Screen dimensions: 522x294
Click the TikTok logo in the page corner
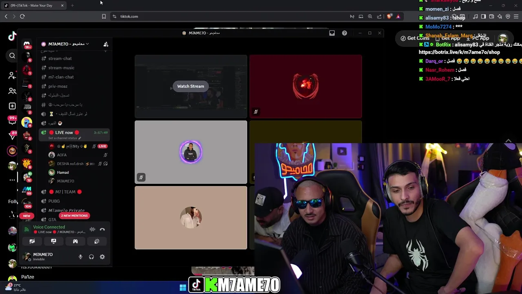point(12,36)
